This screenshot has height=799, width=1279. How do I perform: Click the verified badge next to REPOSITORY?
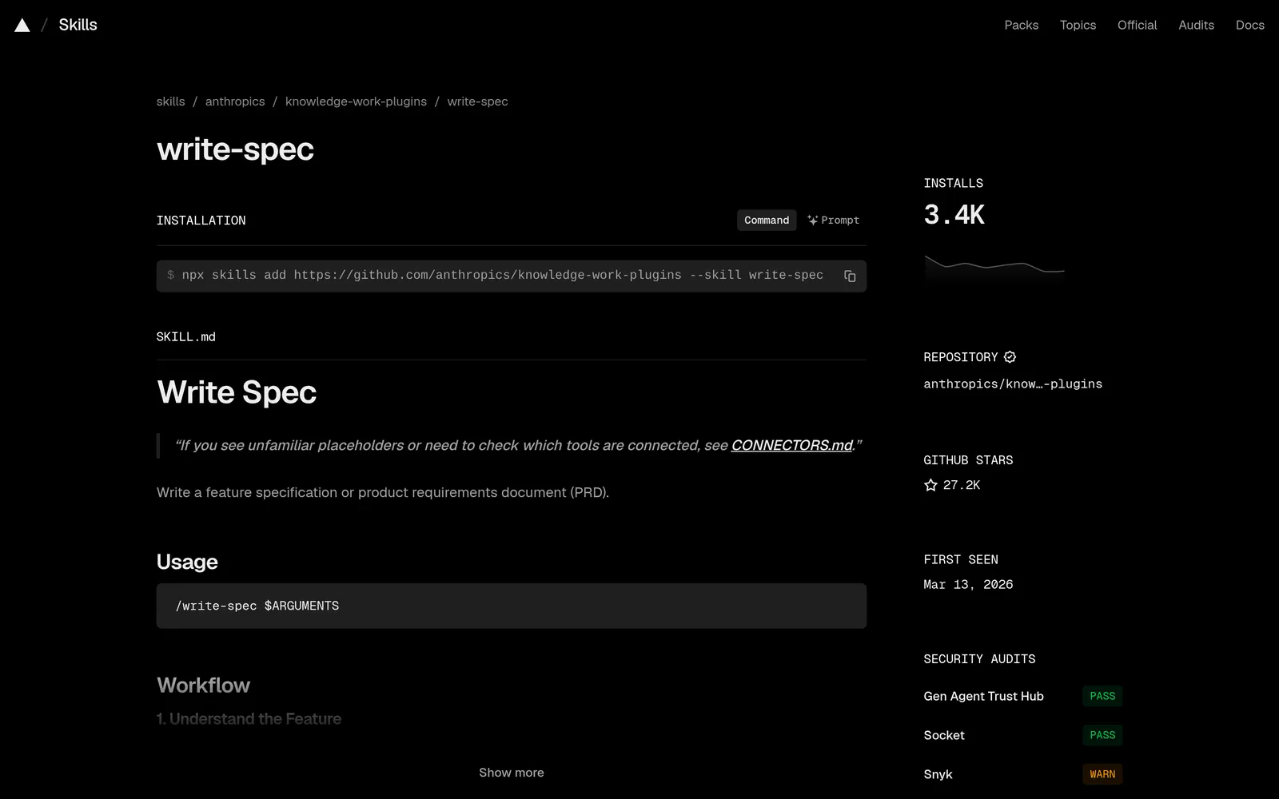[x=1010, y=357]
